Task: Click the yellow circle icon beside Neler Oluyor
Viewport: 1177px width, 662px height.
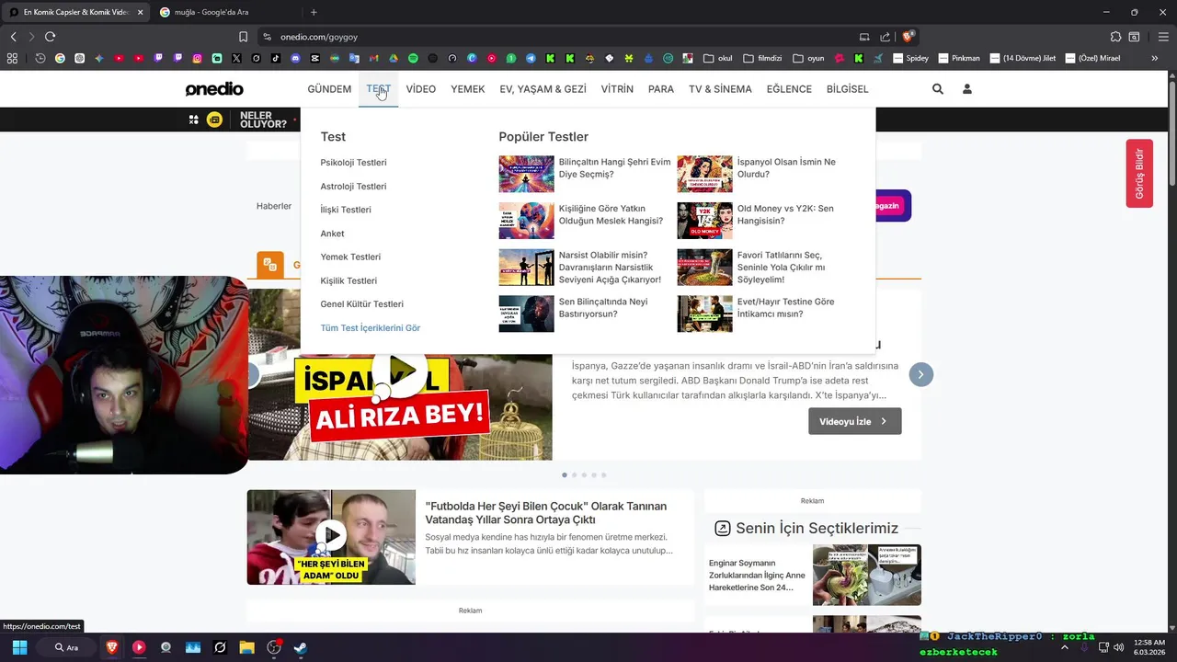Action: pyautogui.click(x=214, y=120)
